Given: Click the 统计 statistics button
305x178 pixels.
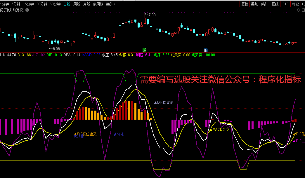Looking at the screenshot, I should tap(265, 4).
